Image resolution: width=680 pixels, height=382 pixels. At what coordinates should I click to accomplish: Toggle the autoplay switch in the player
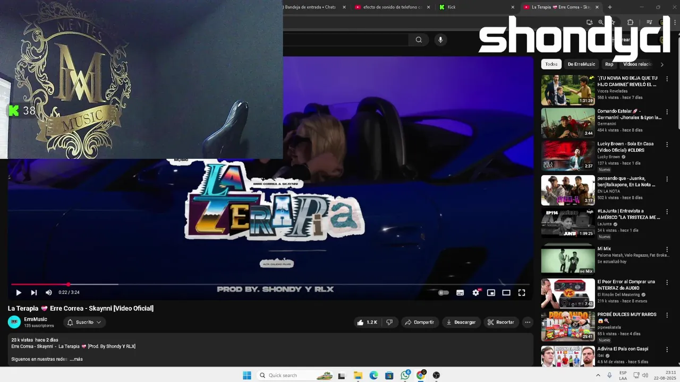443,292
